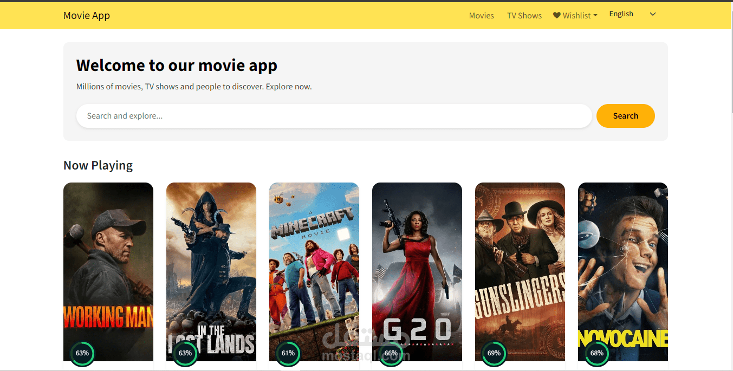This screenshot has width=733, height=371.
Task: Open the TV Shows nav link
Action: pyautogui.click(x=524, y=16)
